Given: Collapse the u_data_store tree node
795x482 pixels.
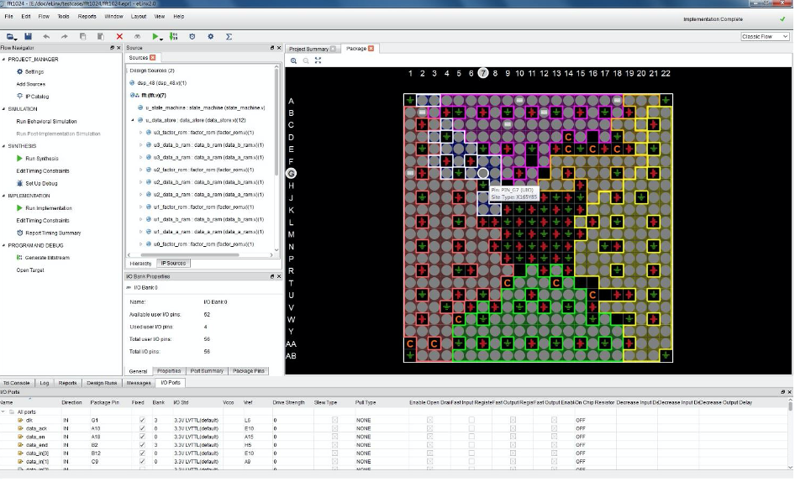Looking at the screenshot, I should pyautogui.click(x=133, y=120).
